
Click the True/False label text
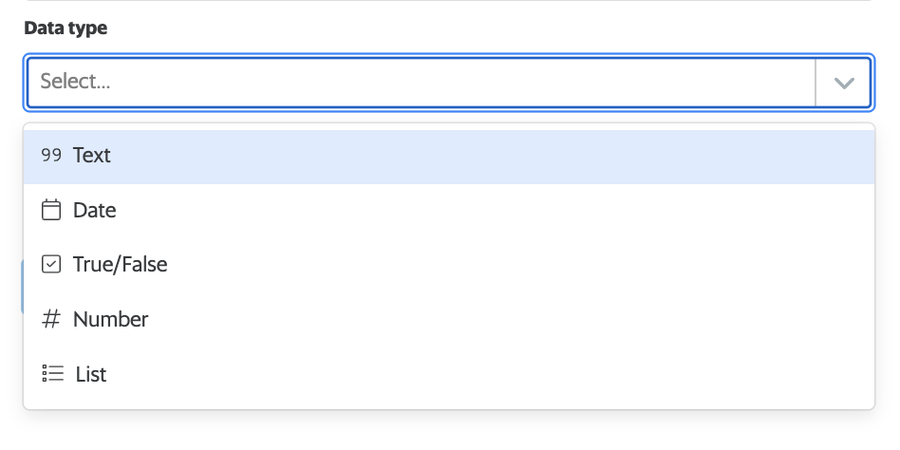[120, 265]
